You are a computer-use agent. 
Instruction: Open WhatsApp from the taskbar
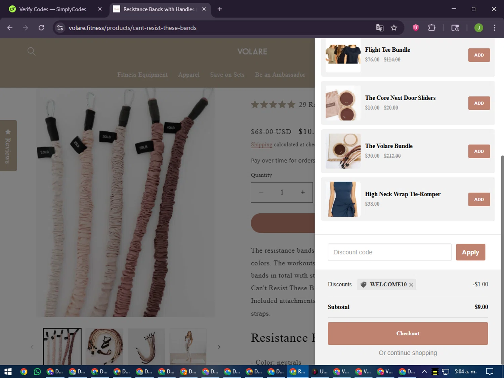coord(37,371)
